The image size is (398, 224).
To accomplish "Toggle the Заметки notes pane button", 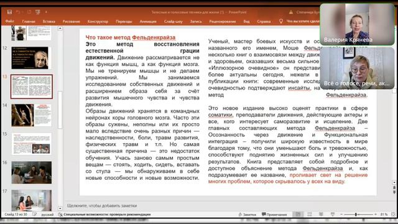I will click(248, 215).
